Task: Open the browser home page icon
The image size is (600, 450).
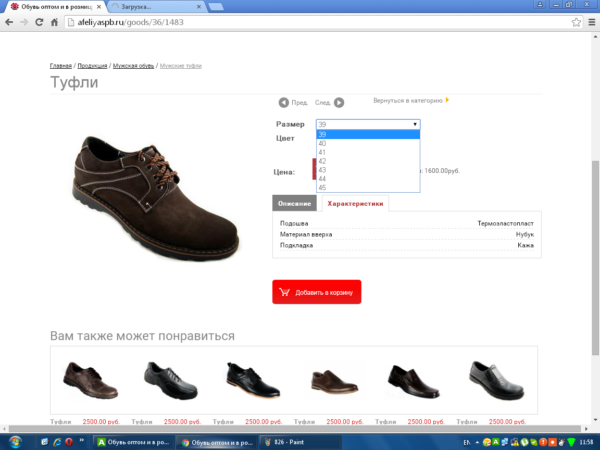Action: click(x=54, y=22)
